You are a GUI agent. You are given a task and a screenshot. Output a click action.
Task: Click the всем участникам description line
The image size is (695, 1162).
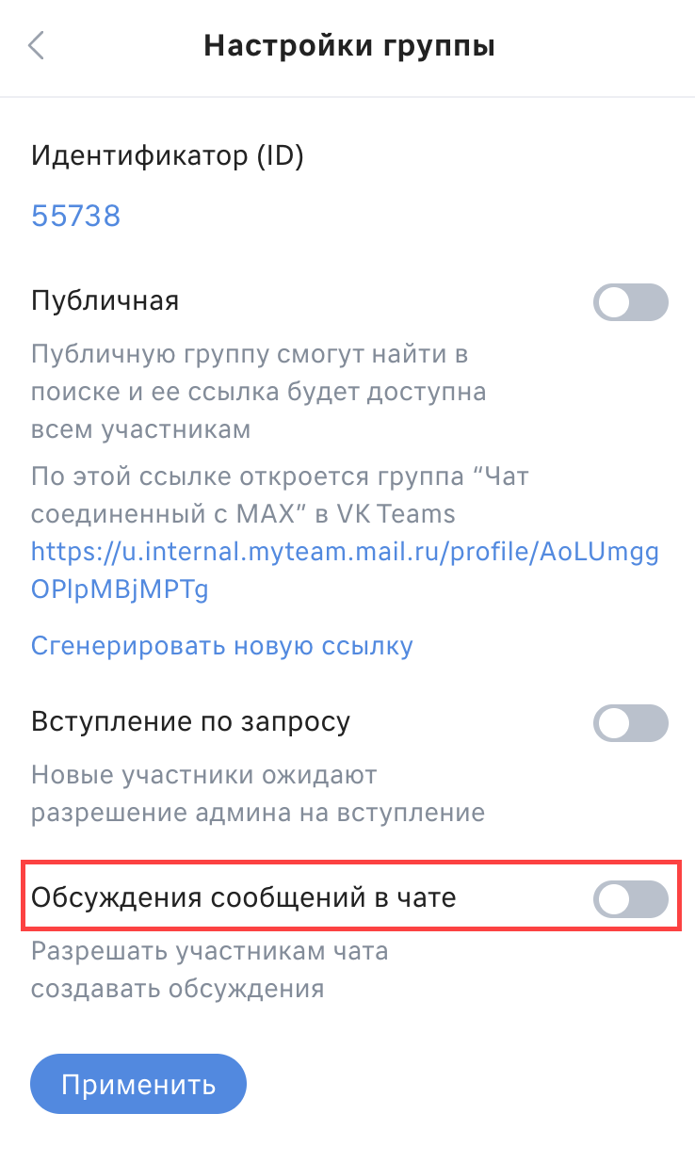click(141, 430)
